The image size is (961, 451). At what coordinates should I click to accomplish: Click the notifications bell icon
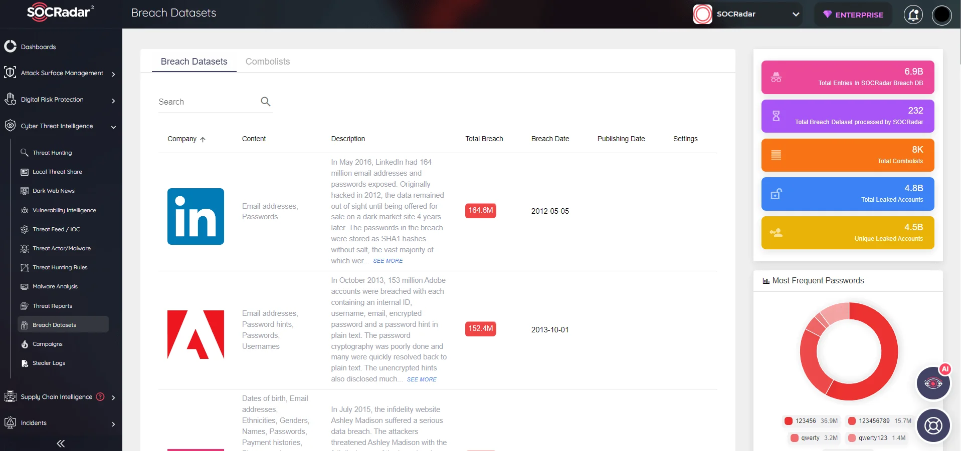[913, 15]
